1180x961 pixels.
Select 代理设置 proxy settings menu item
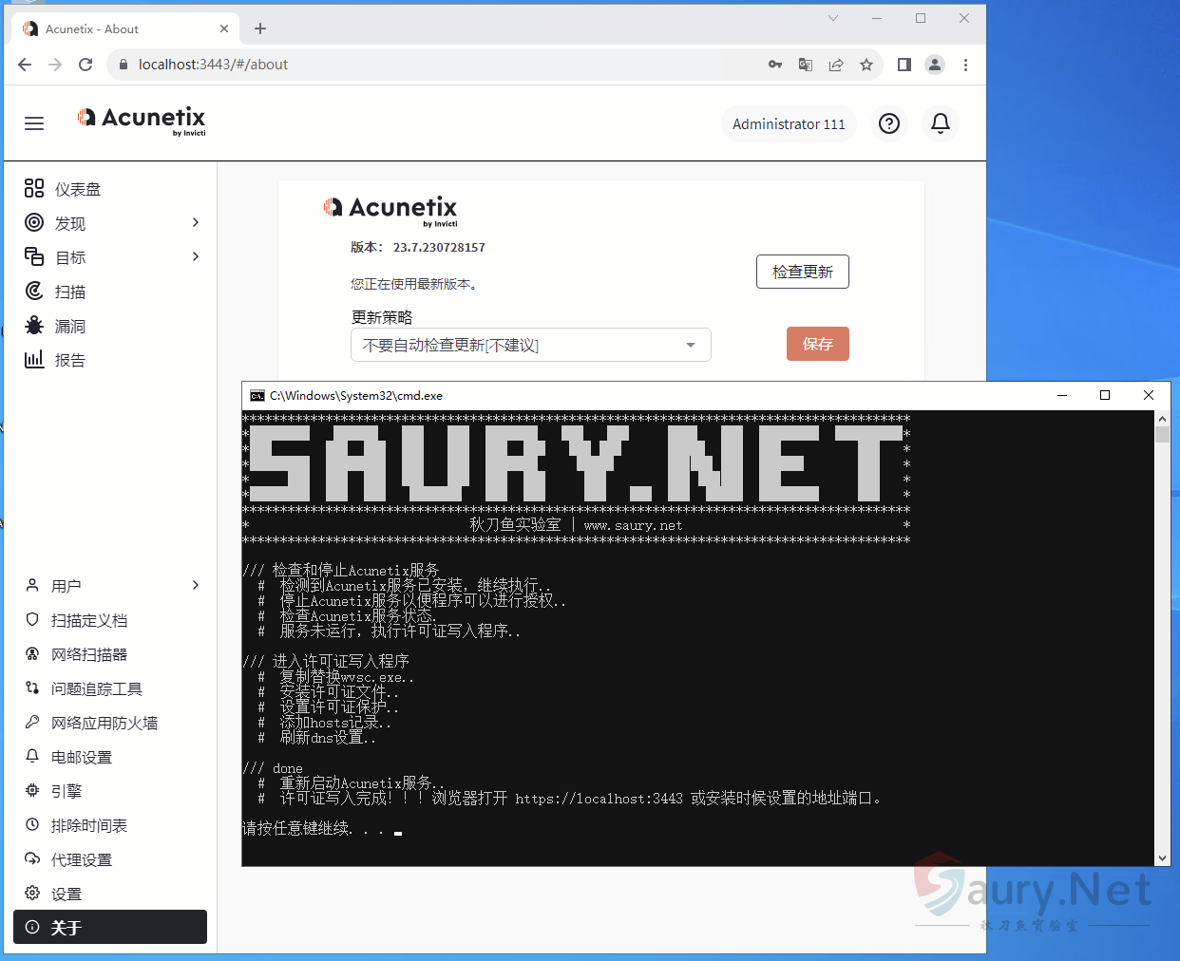82,859
